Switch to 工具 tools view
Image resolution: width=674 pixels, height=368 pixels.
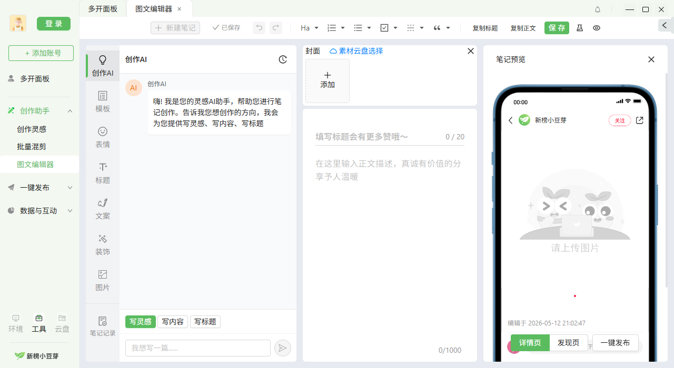pos(39,324)
